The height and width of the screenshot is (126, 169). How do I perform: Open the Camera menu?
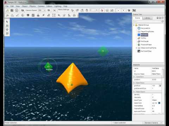click(x=41, y=6)
